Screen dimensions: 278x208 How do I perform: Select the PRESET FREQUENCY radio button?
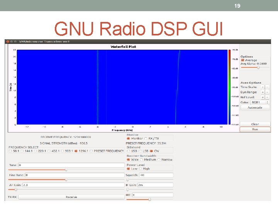click(x=91, y=151)
